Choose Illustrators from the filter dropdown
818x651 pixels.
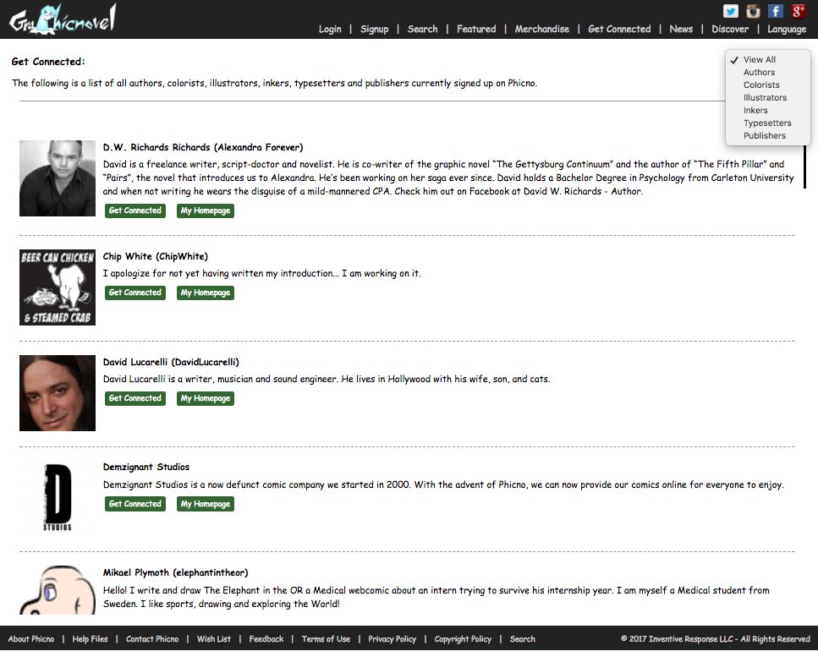tap(767, 97)
